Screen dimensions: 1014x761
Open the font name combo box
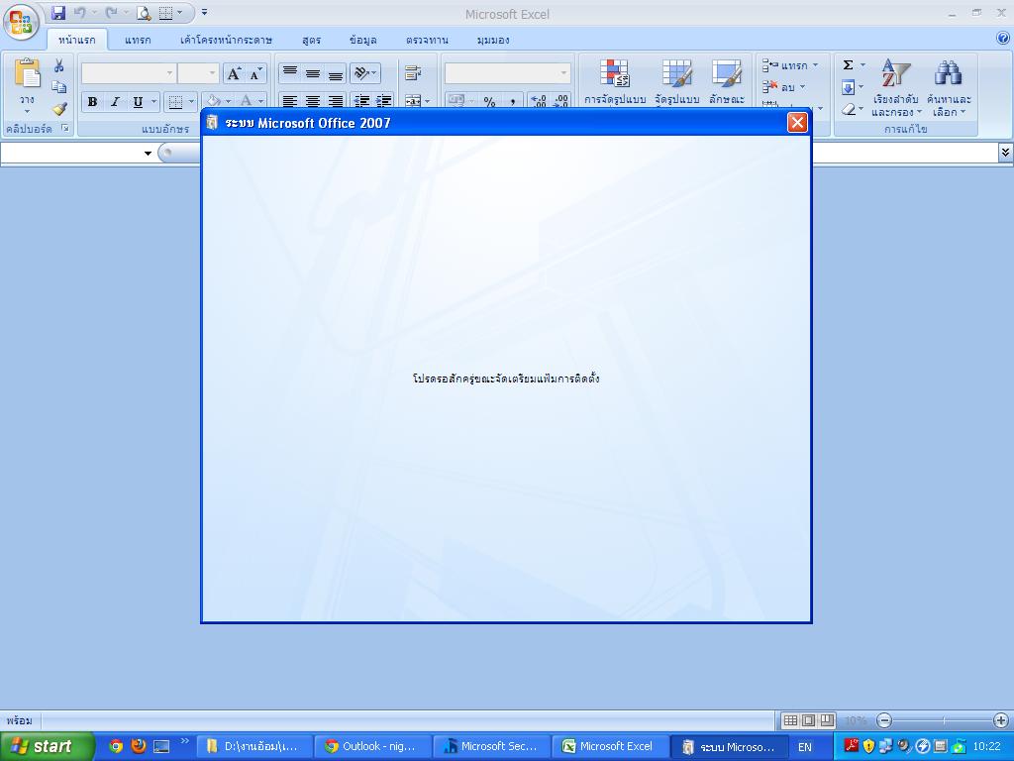128,73
